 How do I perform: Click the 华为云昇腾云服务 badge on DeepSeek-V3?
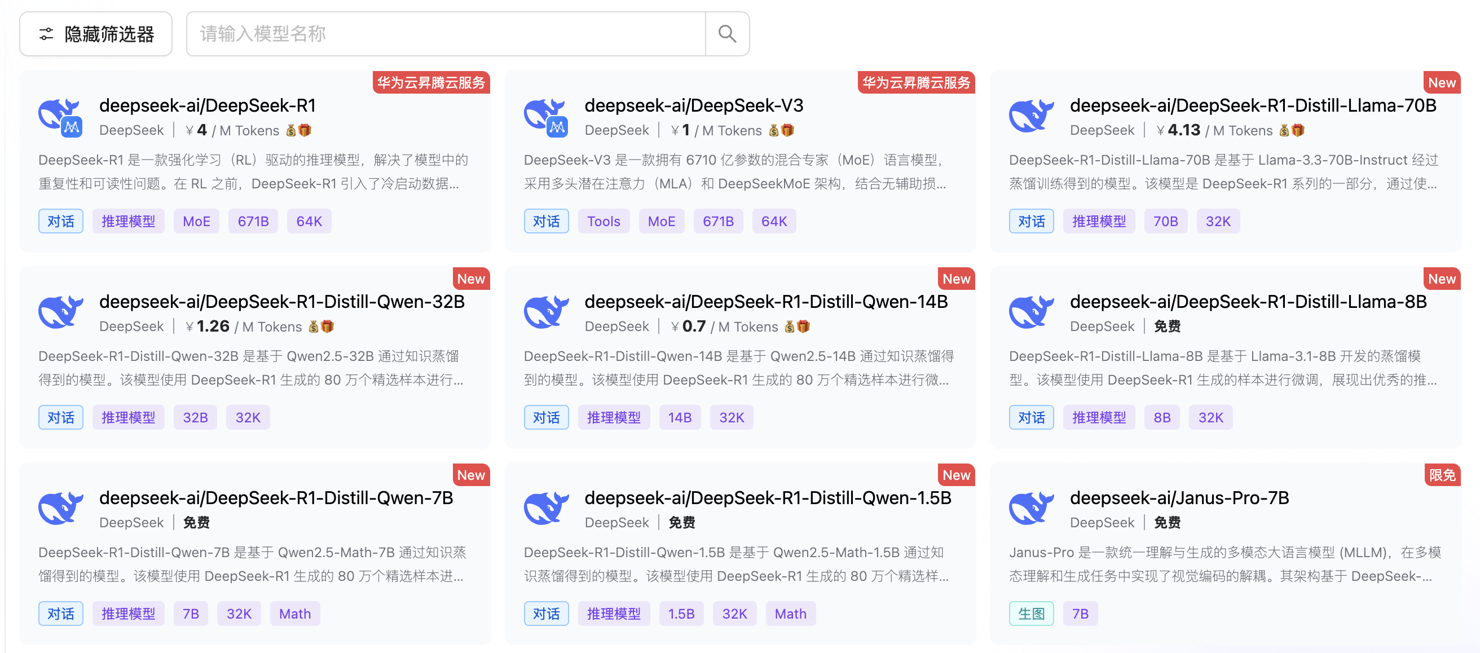point(917,83)
